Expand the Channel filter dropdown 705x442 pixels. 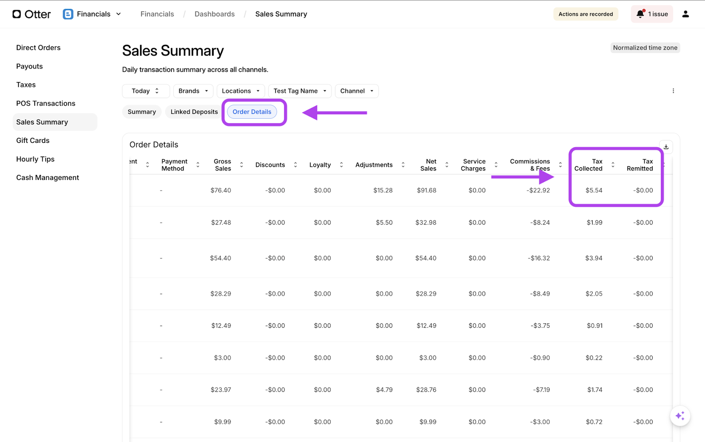pos(356,91)
